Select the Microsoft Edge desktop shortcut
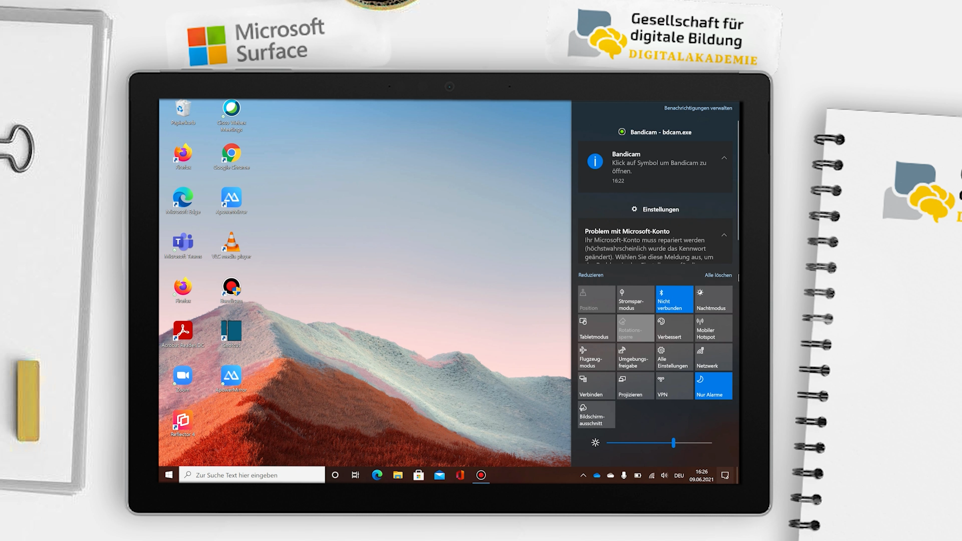Viewport: 962px width, 541px height. point(183,201)
